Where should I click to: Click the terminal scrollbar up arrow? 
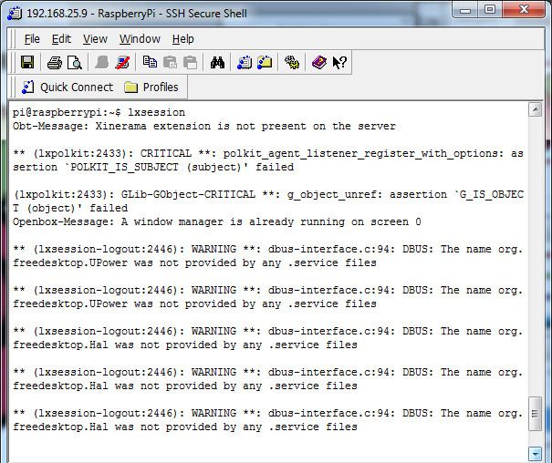[535, 109]
